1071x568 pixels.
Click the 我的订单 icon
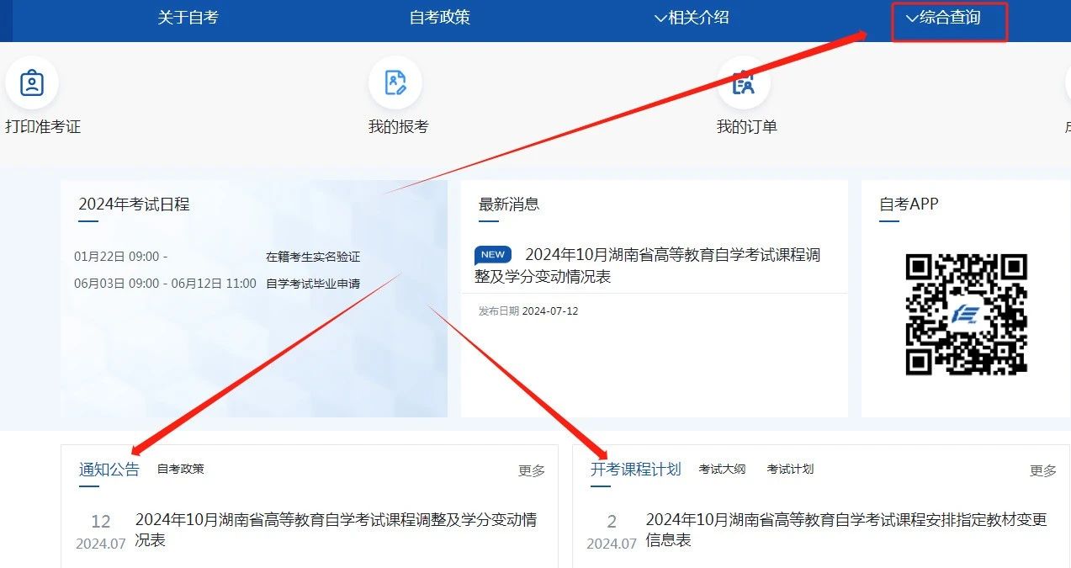[744, 82]
